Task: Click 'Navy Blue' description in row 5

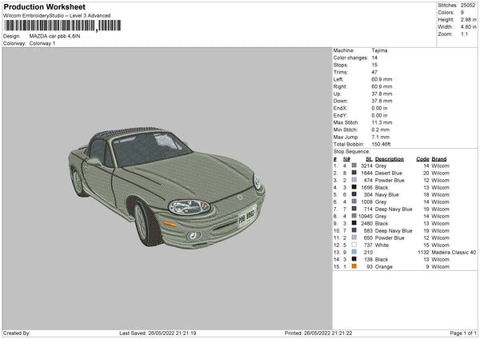Action: point(387,194)
